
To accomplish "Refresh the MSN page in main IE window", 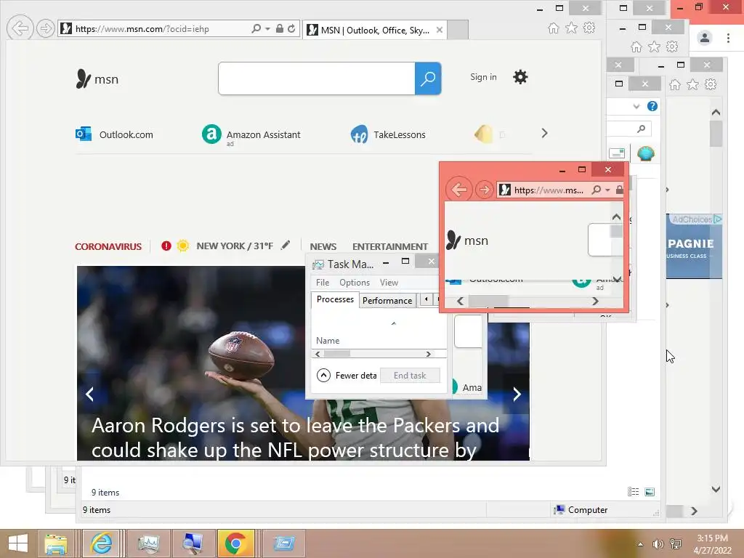I will click(x=291, y=28).
